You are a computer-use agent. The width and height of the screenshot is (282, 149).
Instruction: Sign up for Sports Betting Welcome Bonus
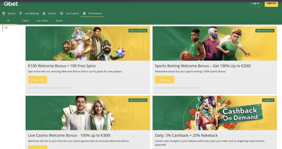[164, 80]
